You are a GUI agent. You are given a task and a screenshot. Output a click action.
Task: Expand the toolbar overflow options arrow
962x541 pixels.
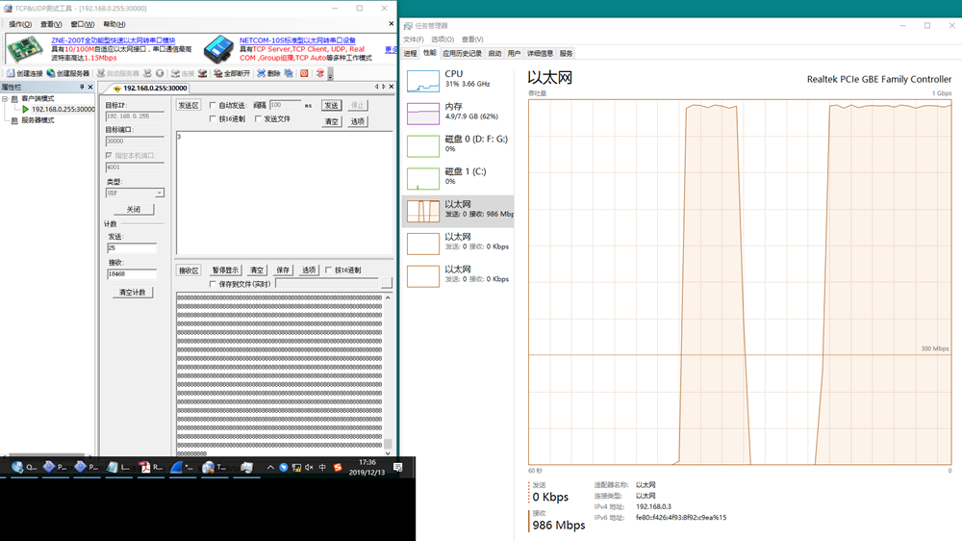tap(330, 74)
